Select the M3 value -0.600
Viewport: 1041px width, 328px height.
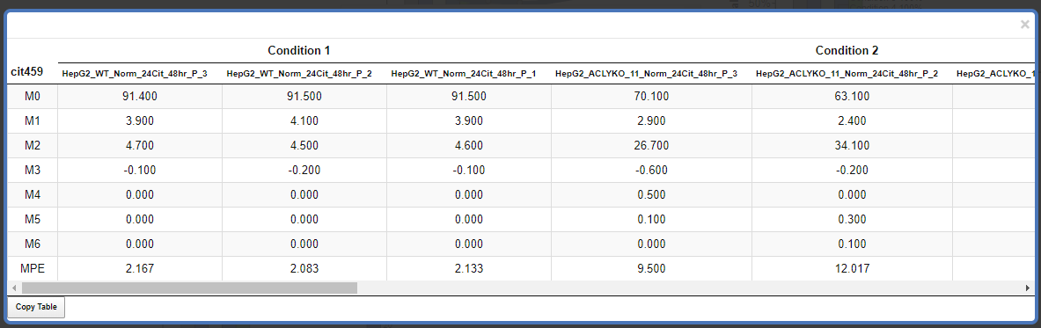651,170
